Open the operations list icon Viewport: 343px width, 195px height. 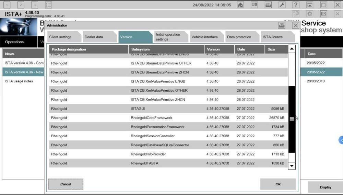[48, 5]
